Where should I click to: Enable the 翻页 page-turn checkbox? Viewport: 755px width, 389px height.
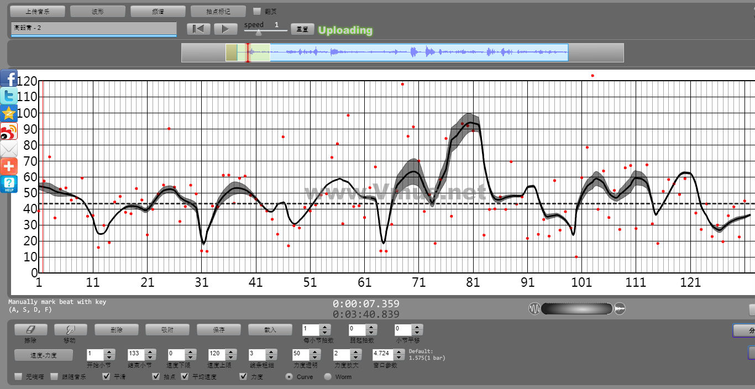click(257, 11)
